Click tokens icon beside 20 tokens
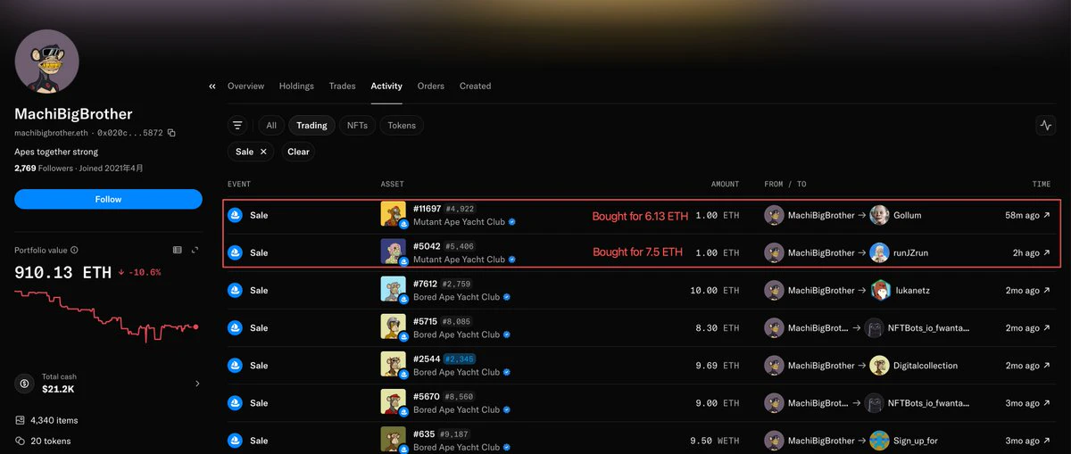1071x454 pixels. 20,441
